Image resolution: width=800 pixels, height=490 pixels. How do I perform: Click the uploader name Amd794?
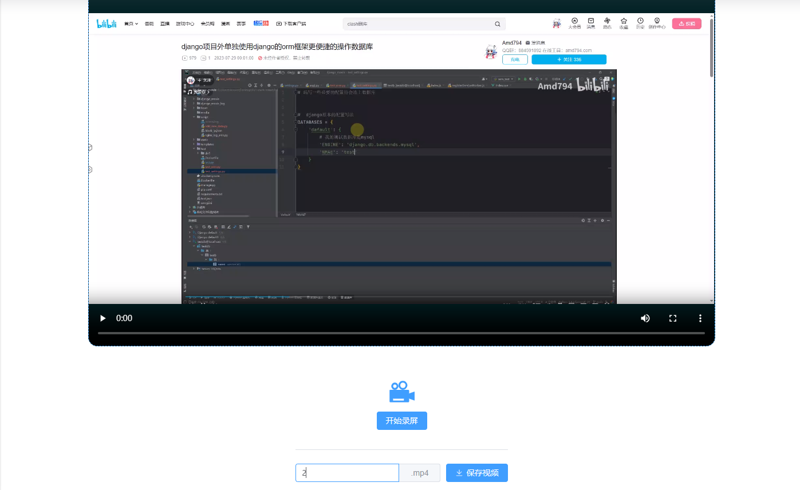point(512,43)
